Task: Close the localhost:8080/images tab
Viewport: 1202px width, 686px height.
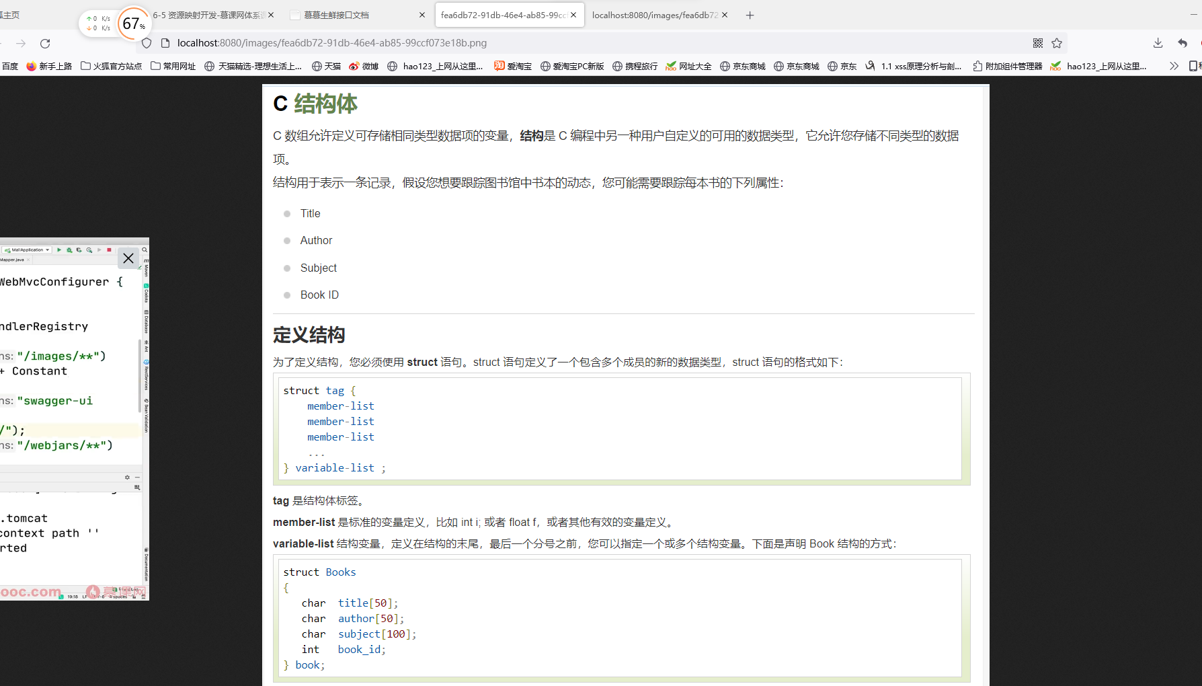Action: [725, 15]
